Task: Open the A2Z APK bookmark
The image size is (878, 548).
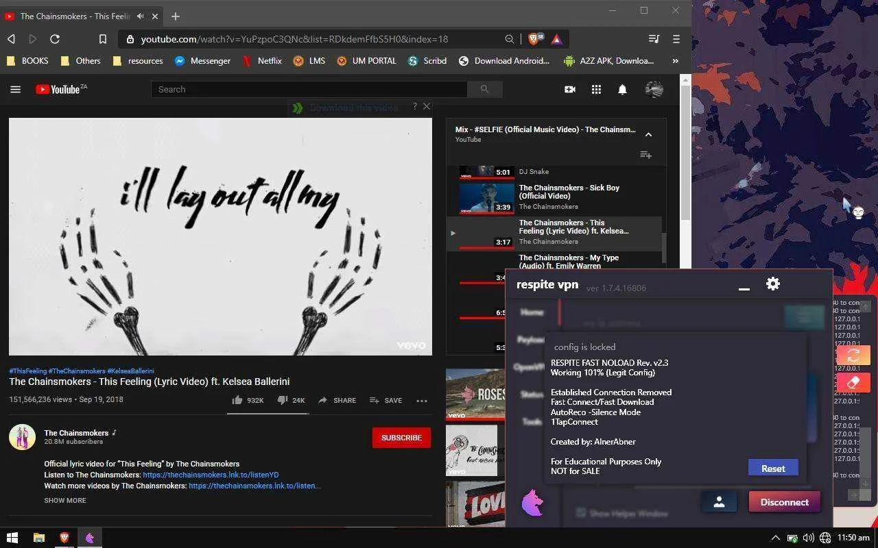Action: (x=609, y=61)
